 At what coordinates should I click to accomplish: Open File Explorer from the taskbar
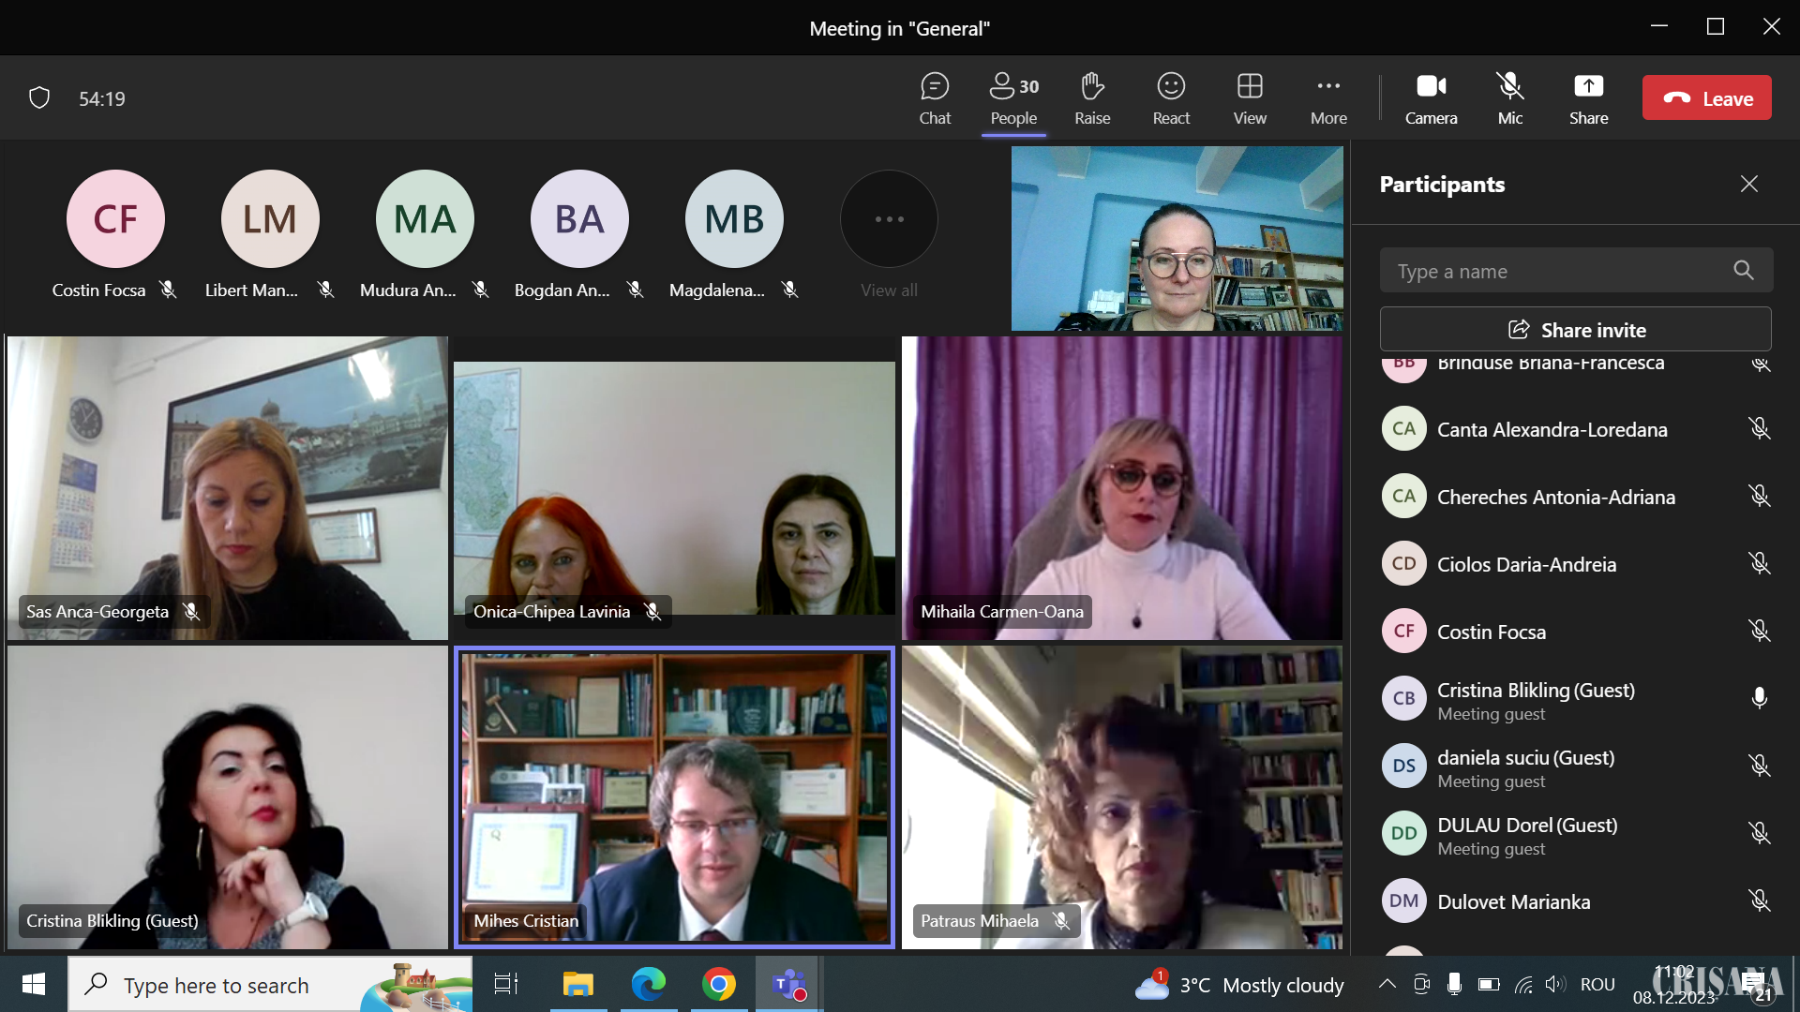tap(578, 985)
